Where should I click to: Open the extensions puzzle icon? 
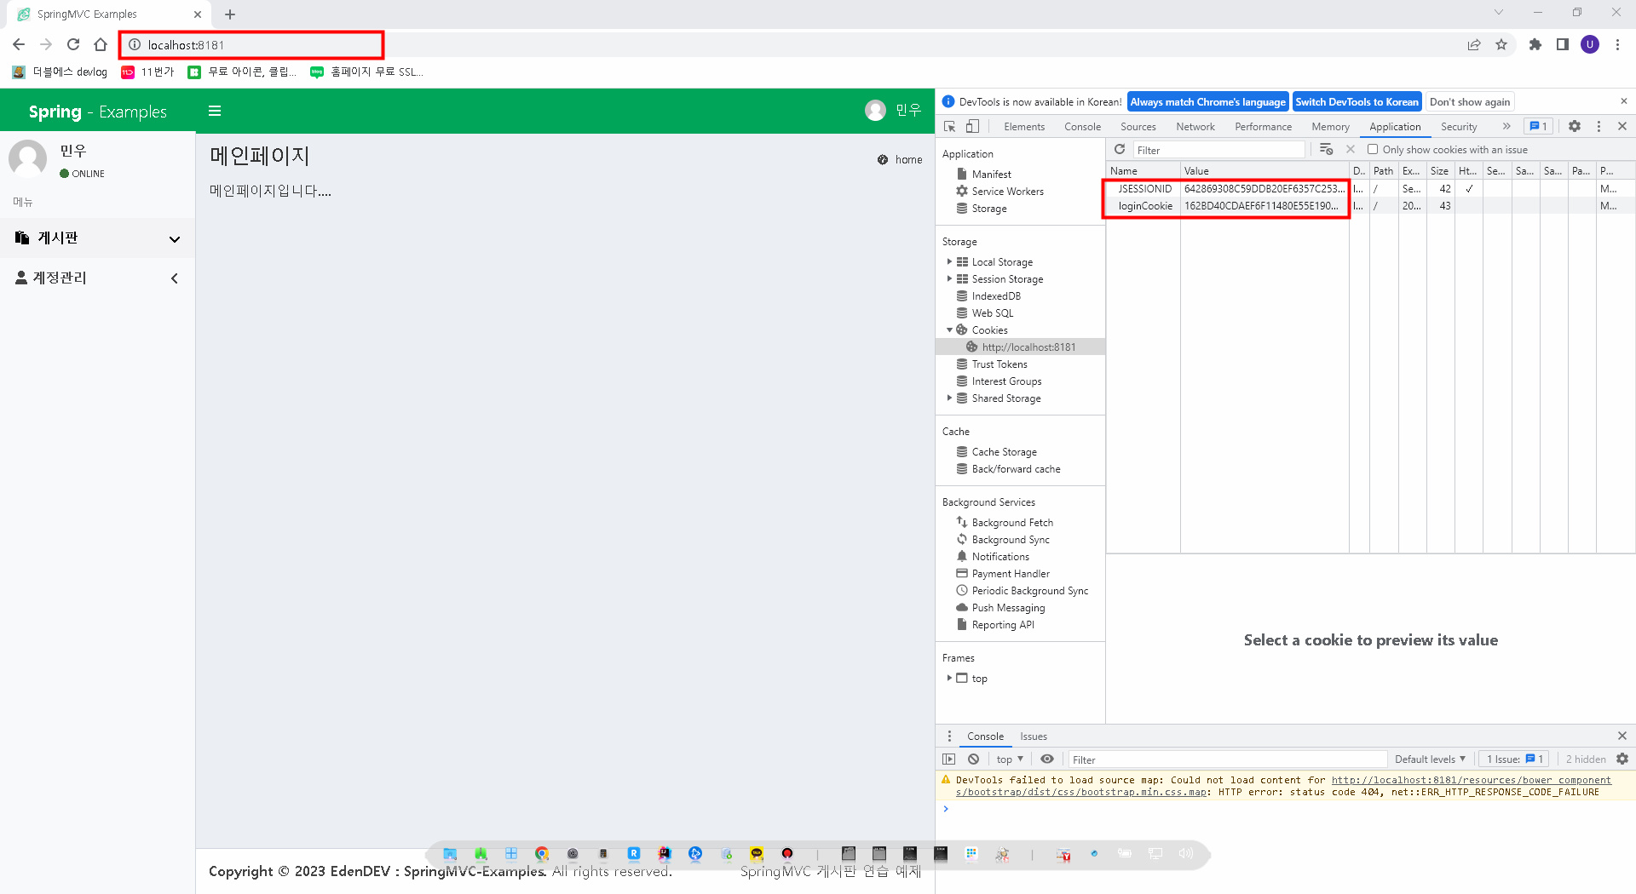(1535, 44)
